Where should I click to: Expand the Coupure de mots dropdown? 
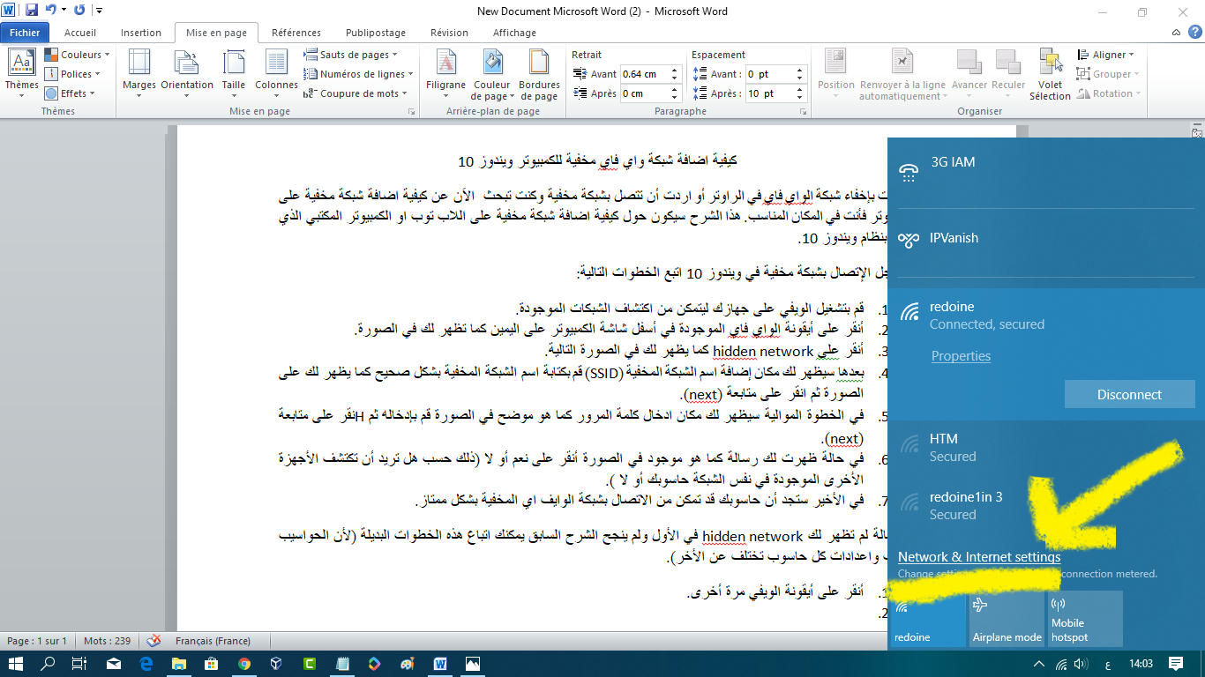tap(359, 93)
